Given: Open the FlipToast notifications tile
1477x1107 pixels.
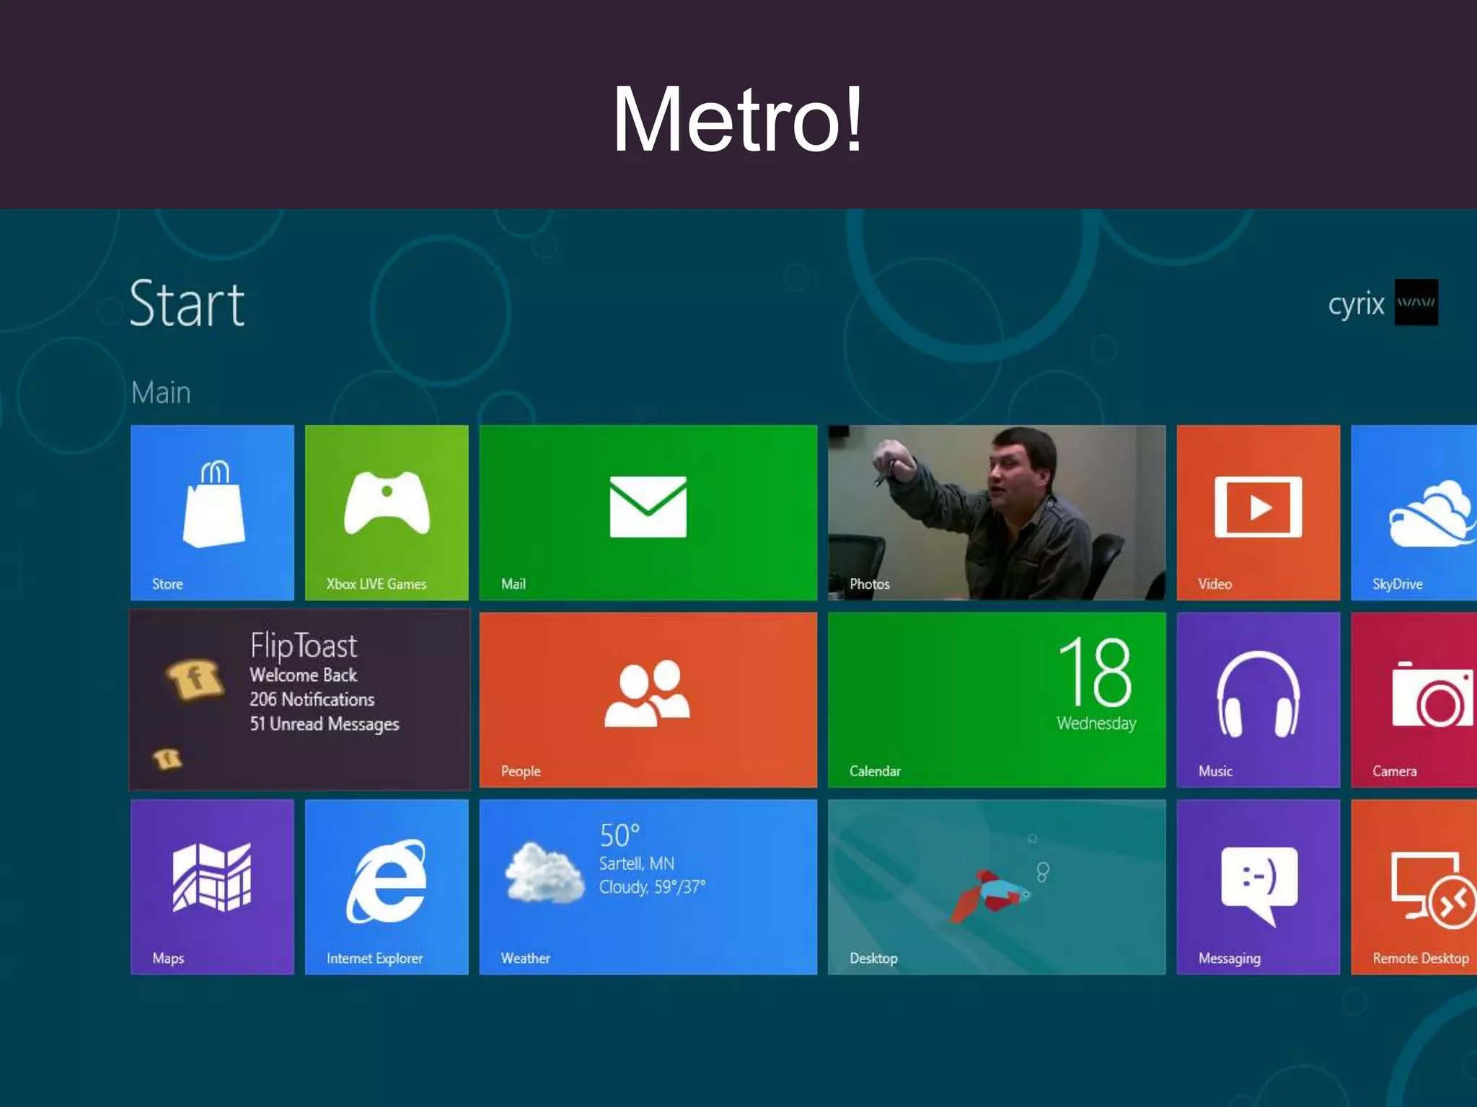Looking at the screenshot, I should click(299, 699).
